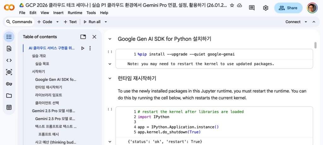Image resolution: width=323 pixels, height=145 pixels.
Task: Click the user account avatar
Action: coord(312,8)
